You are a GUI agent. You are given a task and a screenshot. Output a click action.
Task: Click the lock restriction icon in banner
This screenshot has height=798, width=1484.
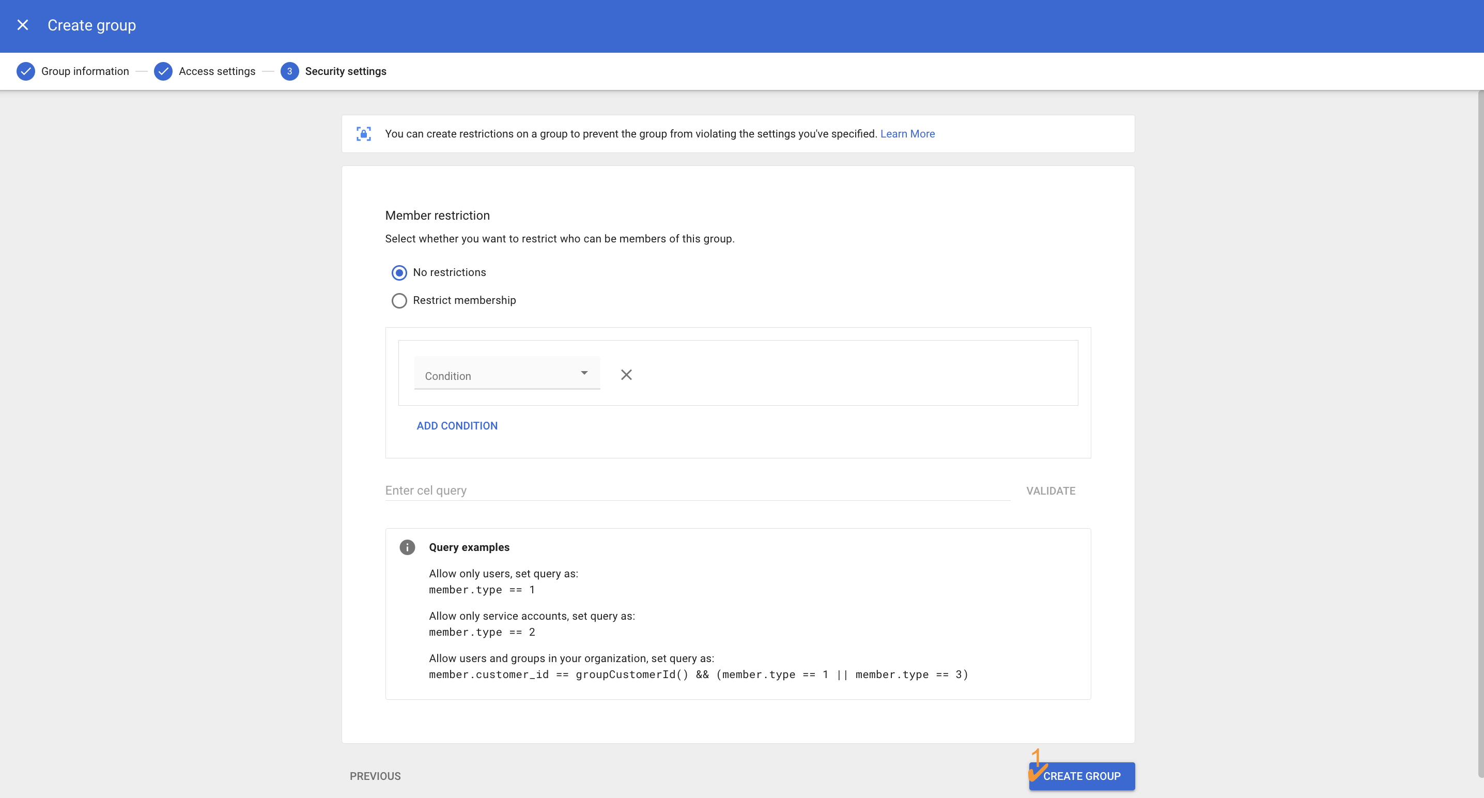(x=364, y=134)
